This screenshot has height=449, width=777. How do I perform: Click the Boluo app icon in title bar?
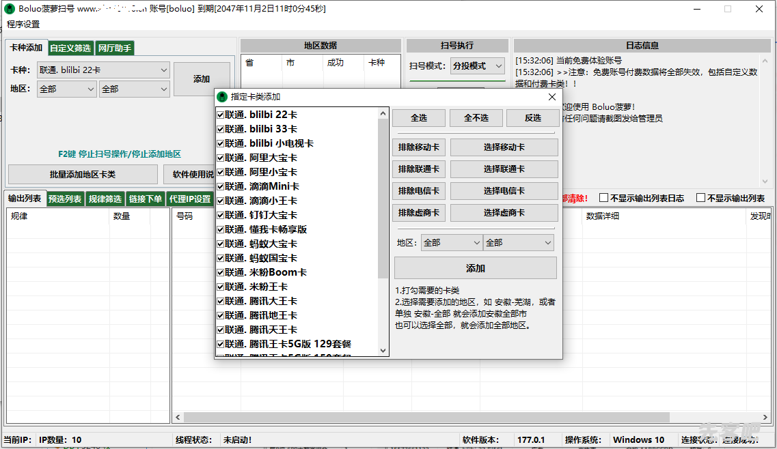pos(10,9)
